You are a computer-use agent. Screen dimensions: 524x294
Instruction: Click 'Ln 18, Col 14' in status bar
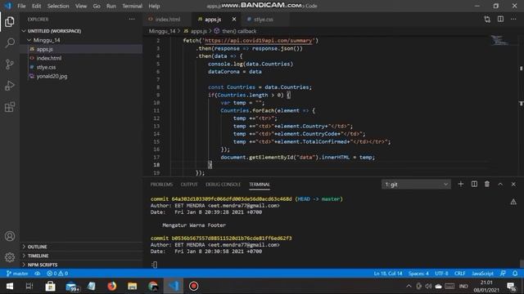(388, 274)
